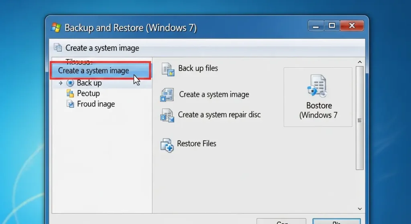The height and width of the screenshot is (224, 411).
Task: Click the Create a system image icon in right pane
Action: 167,95
